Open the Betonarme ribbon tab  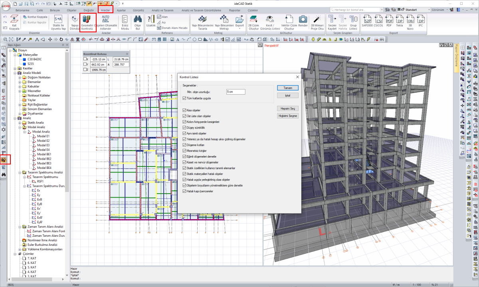coord(22,10)
